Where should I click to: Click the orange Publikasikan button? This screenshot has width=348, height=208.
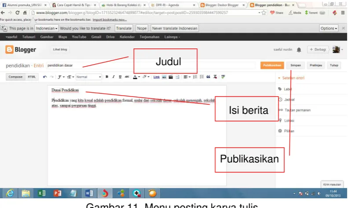tap(272, 65)
